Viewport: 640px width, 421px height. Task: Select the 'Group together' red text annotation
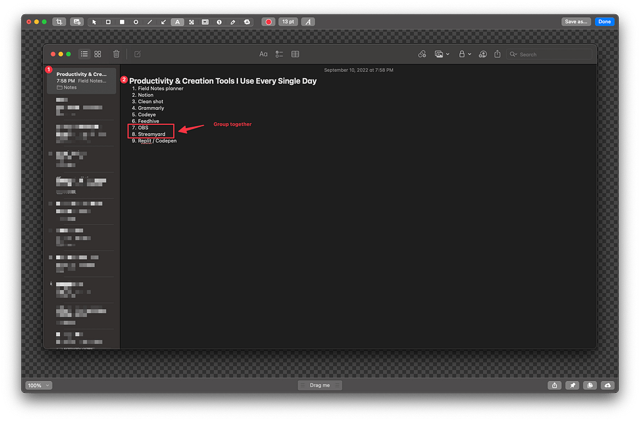pos(232,124)
